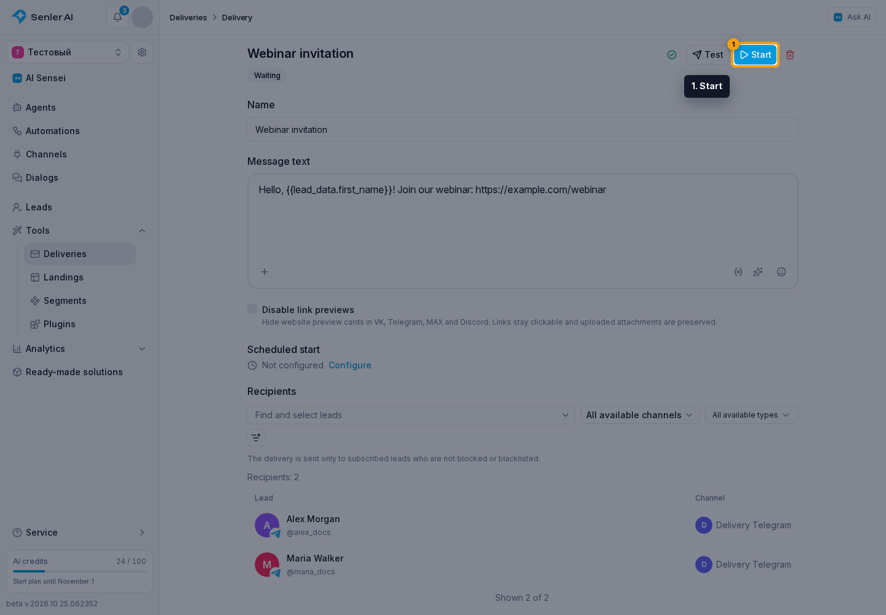This screenshot has height=615, width=886.
Task: Start the delivery
Action: pyautogui.click(x=755, y=55)
